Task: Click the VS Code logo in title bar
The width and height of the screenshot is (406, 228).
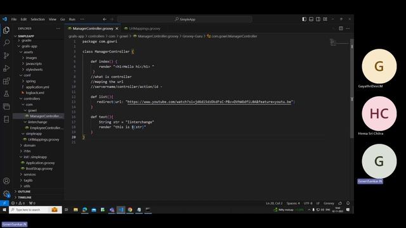Action: click(4, 19)
